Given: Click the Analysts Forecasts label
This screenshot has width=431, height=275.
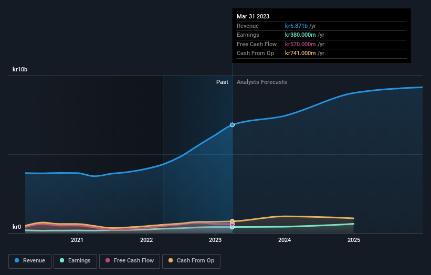Looking at the screenshot, I should pos(261,82).
